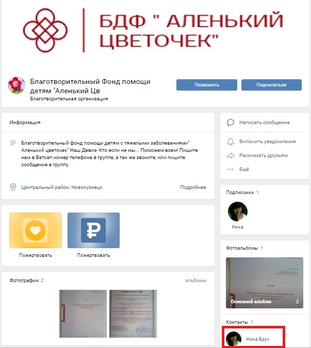The height and width of the screenshot is (348, 311).
Task: Expand info with Подробнее link
Action: tap(193, 187)
